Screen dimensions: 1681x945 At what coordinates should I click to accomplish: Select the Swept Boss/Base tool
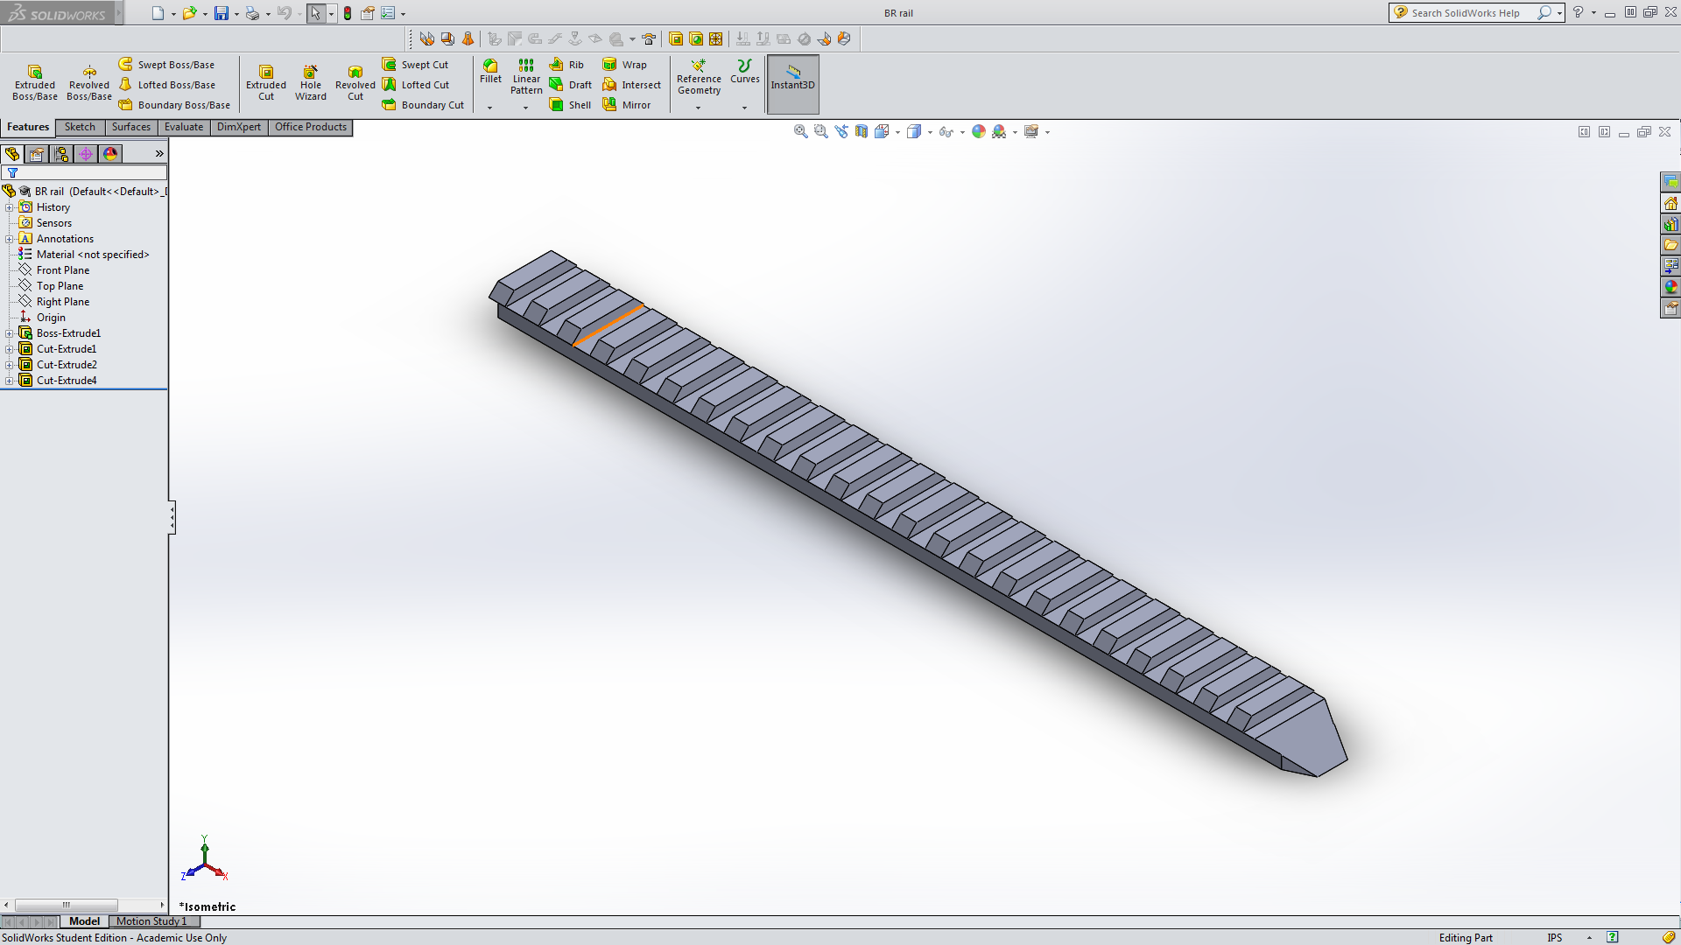coord(166,65)
